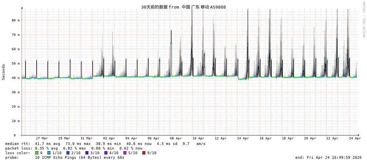Click the packet loss statistics line

point(74,148)
